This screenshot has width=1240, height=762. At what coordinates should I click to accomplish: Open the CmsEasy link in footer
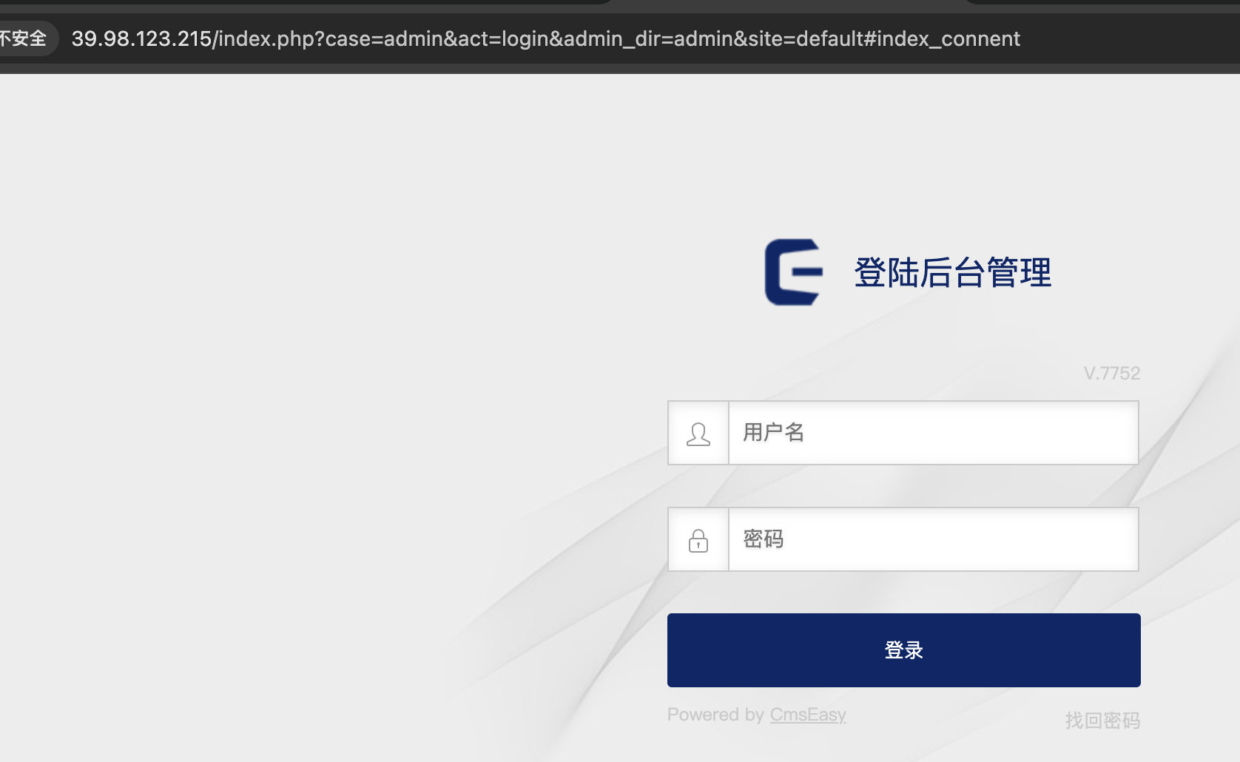pos(808,715)
